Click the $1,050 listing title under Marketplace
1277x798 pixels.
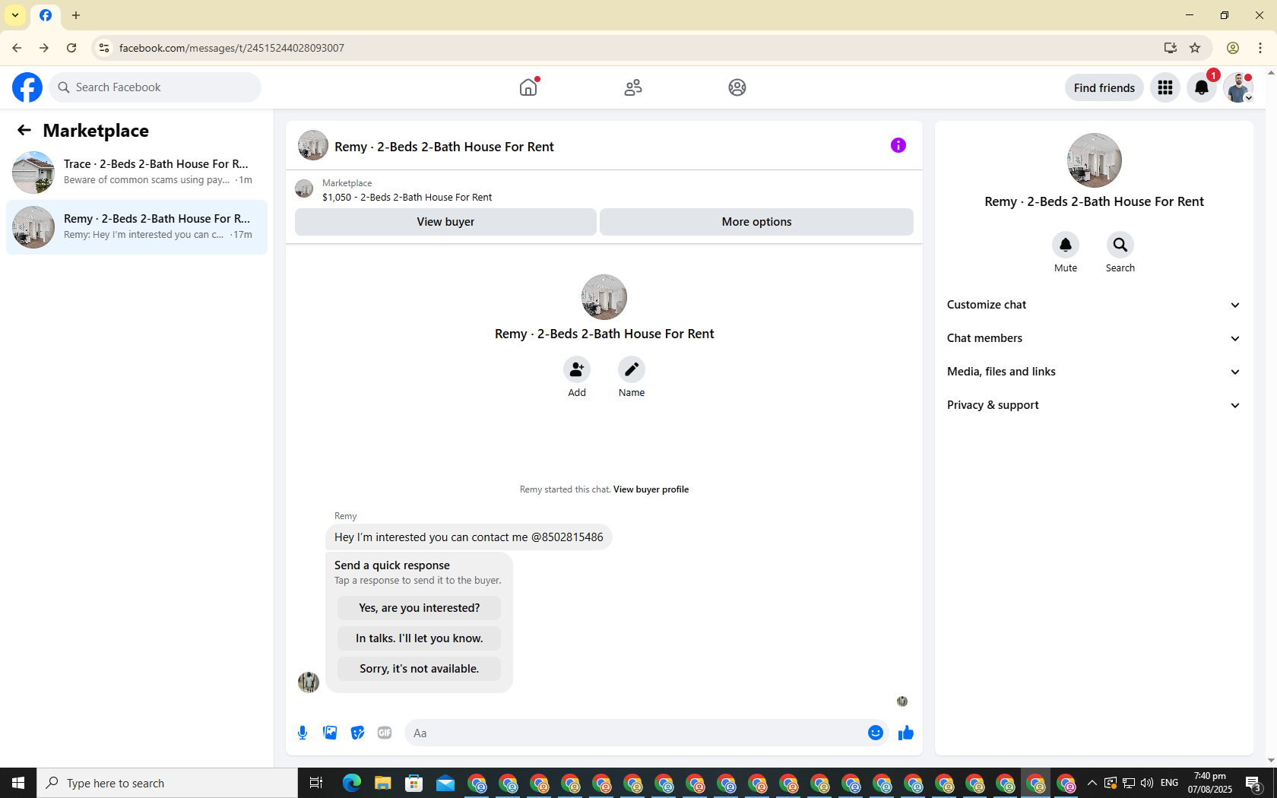407,198
